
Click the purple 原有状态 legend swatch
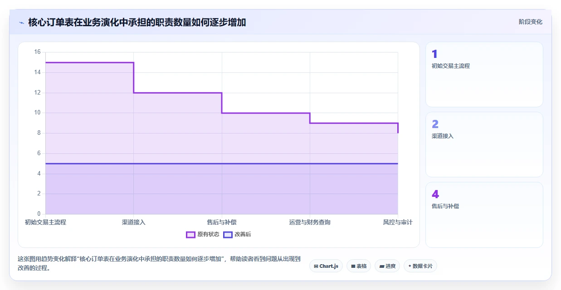click(190, 234)
